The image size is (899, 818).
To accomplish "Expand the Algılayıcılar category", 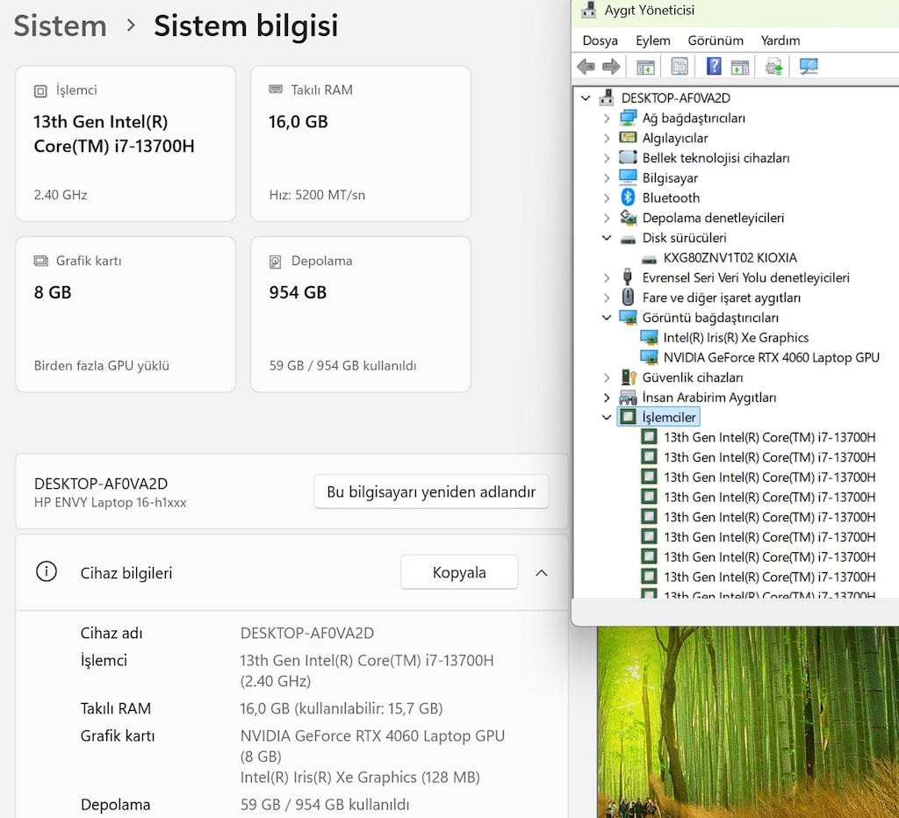I will click(x=607, y=138).
